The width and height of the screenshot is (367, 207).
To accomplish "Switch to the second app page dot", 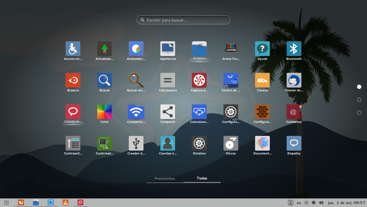I will point(359,100).
